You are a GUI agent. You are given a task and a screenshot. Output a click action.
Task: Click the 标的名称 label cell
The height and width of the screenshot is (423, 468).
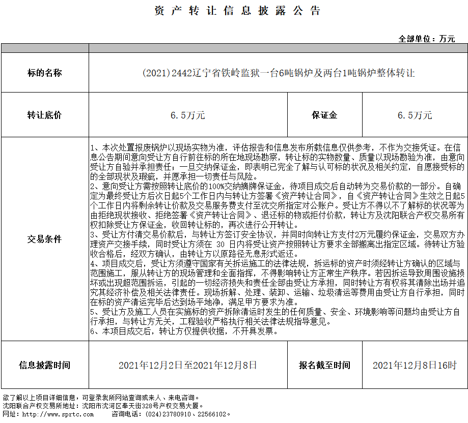click(44, 73)
